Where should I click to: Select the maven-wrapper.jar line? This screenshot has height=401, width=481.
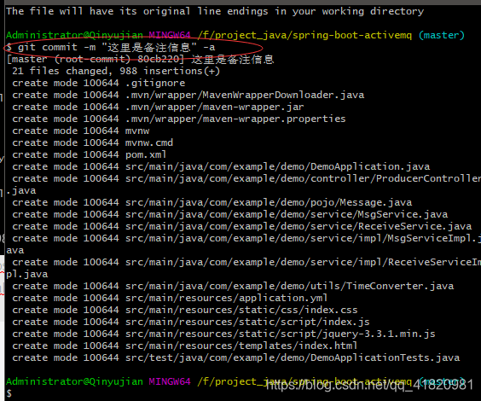pyautogui.click(x=158, y=108)
